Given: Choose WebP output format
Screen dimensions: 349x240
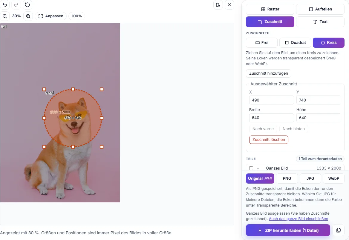Looking at the screenshot, I should click(334, 179).
